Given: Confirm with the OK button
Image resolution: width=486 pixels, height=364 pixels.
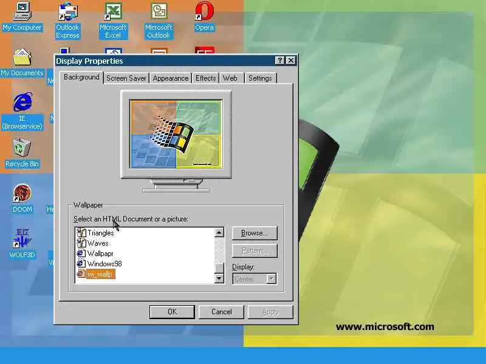Looking at the screenshot, I should pos(172,312).
